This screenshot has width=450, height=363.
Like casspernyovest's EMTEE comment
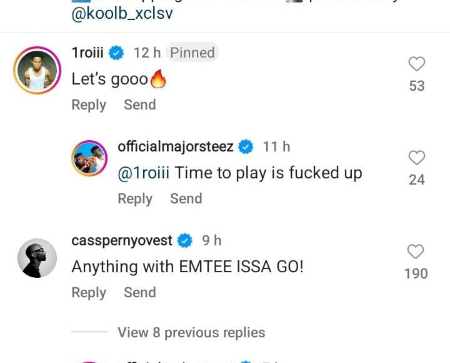click(416, 252)
